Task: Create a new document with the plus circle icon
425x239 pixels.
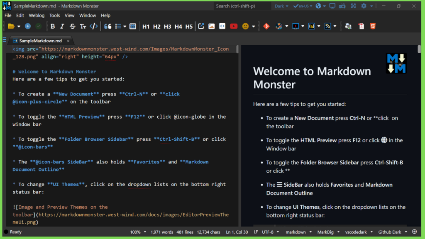Action: click(28, 26)
